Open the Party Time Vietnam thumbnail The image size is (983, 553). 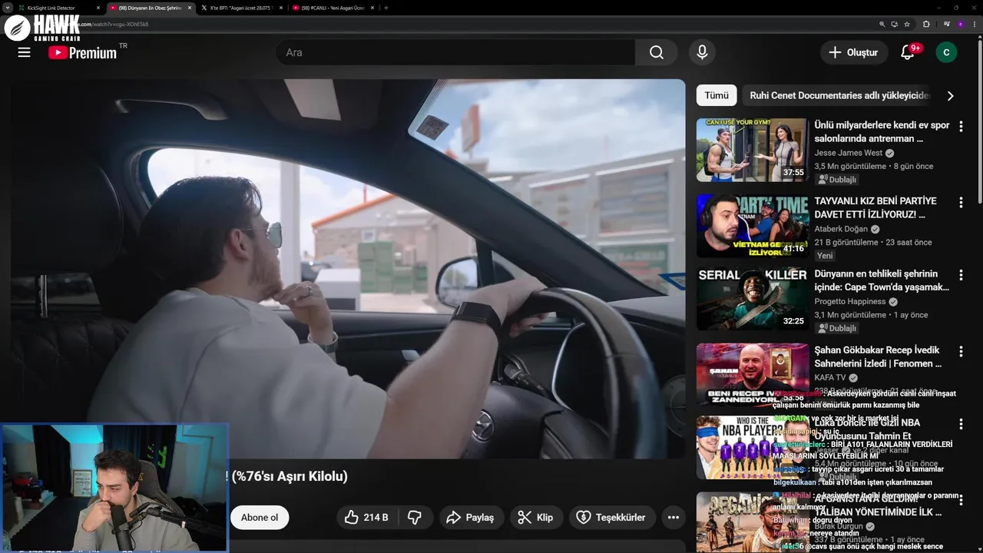[752, 226]
